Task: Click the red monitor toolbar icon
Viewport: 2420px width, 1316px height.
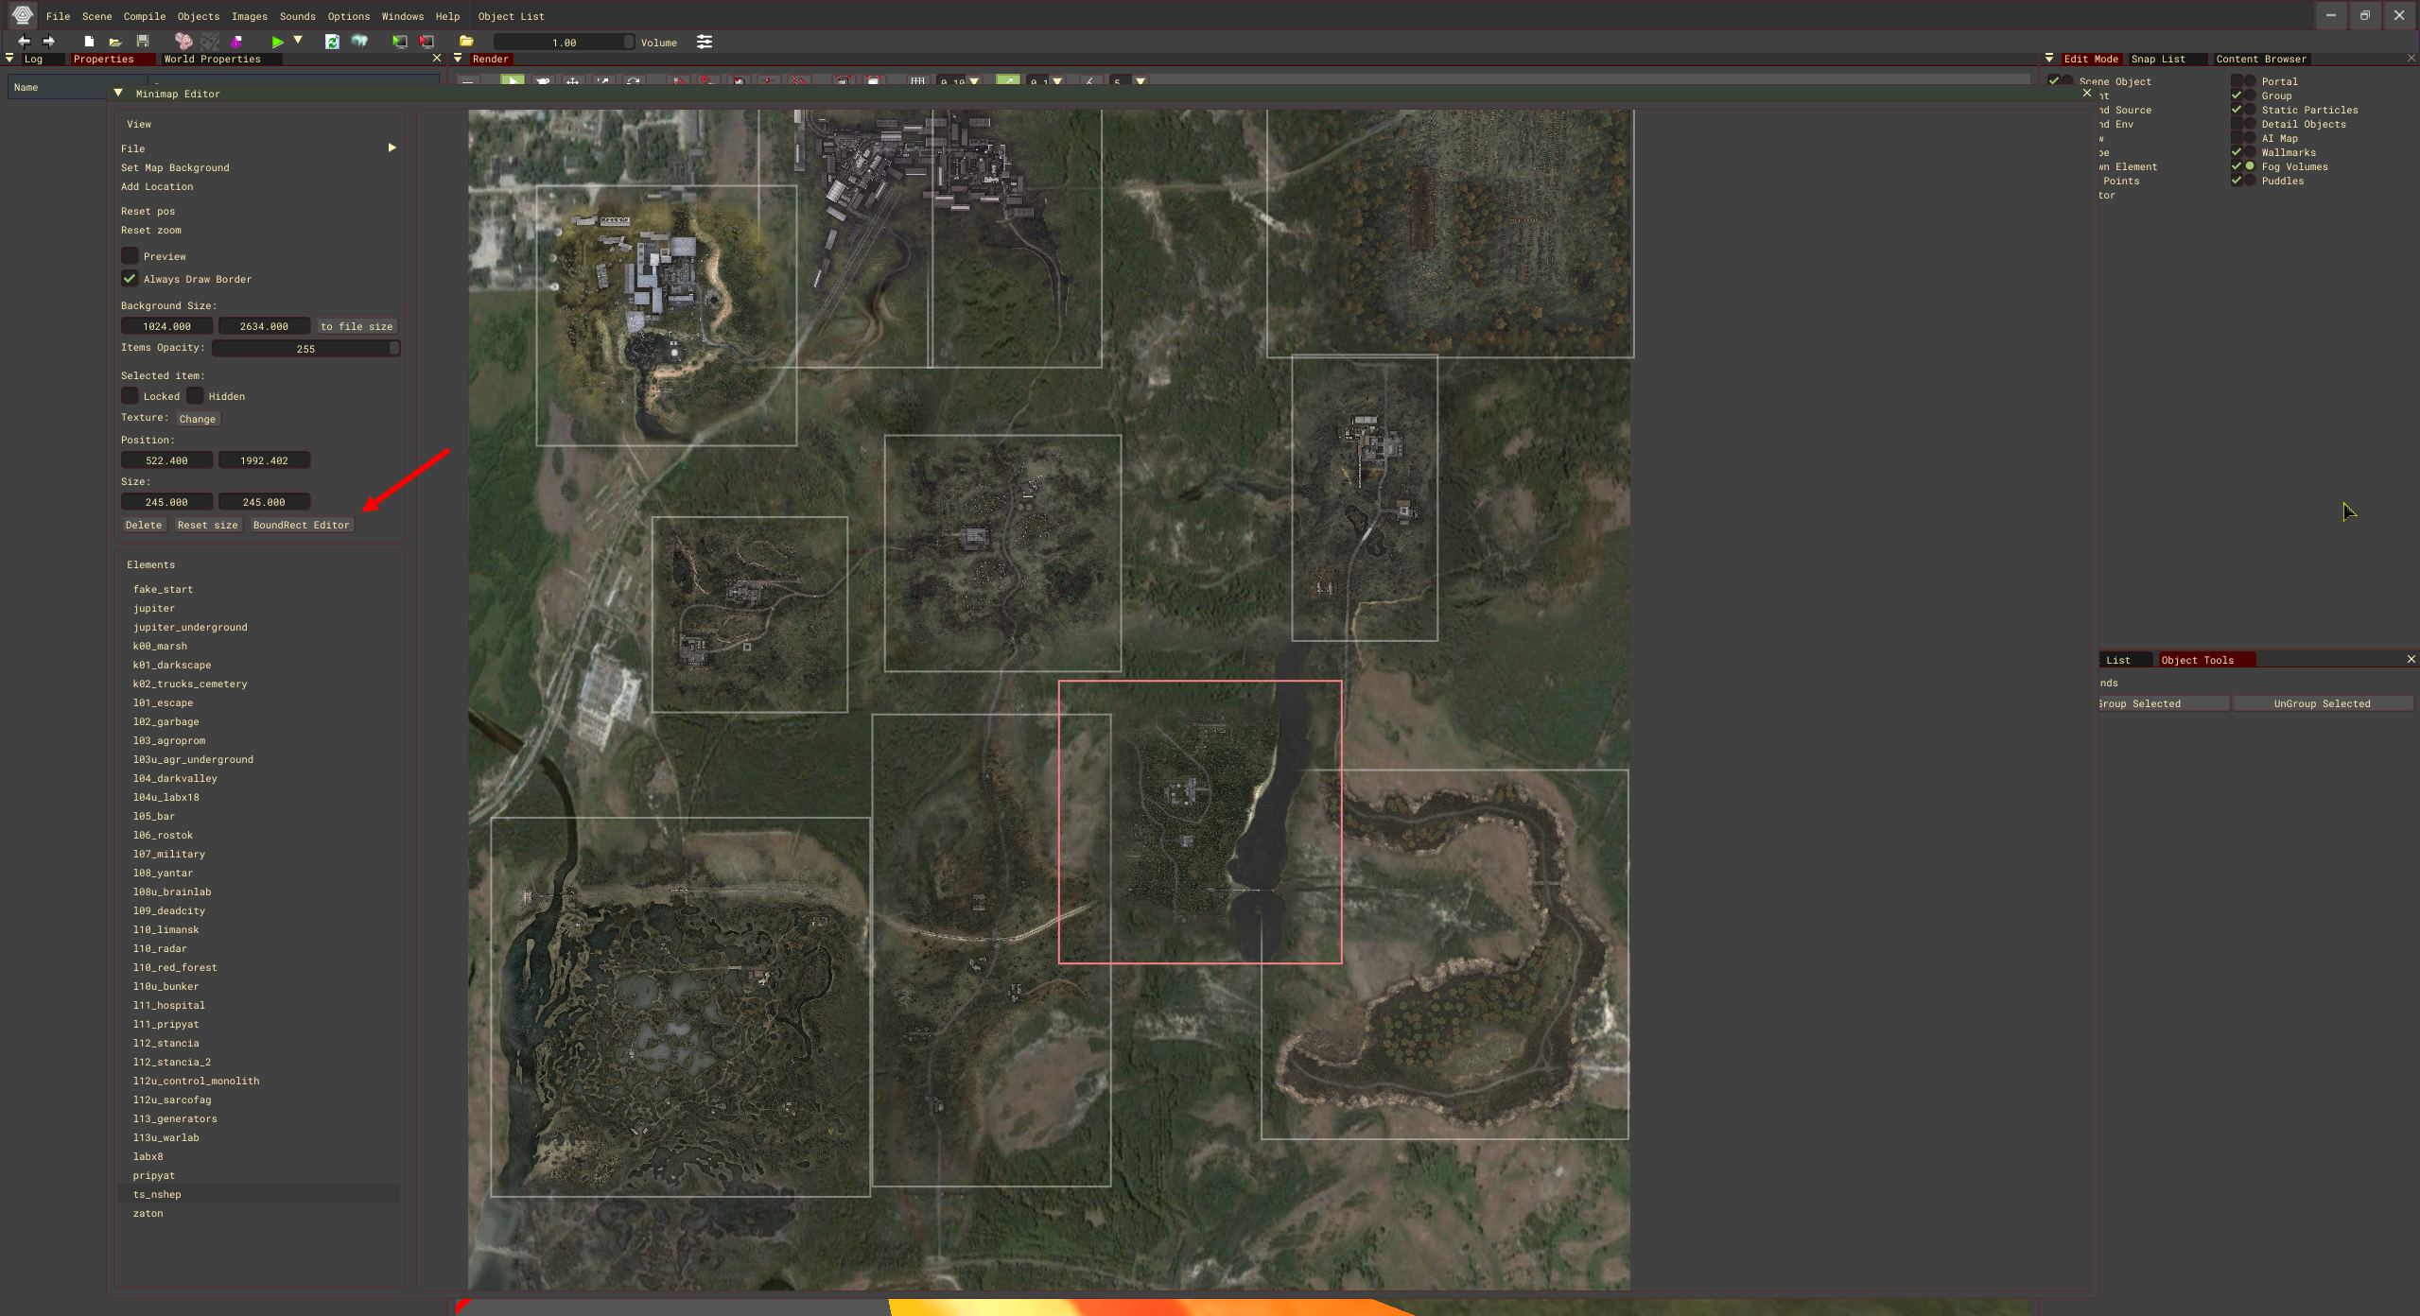Action: coord(427,42)
